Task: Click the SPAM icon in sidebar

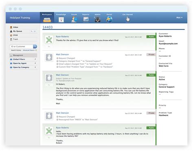Action: [x=11, y=35]
